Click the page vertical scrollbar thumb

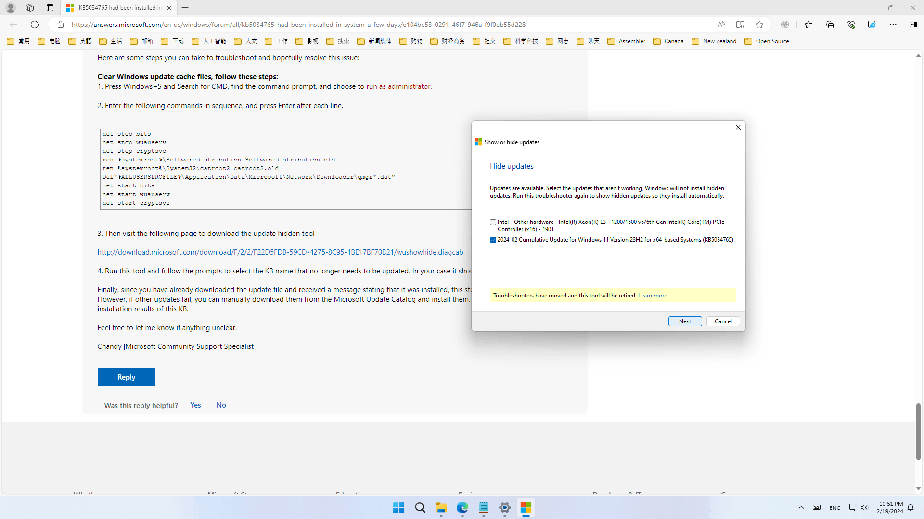pyautogui.click(x=918, y=432)
